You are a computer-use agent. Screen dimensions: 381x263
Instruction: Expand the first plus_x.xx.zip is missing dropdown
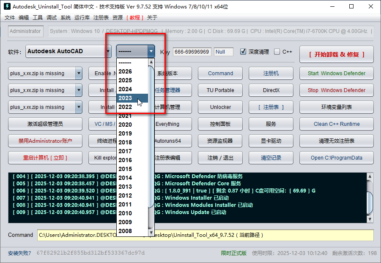coord(79,73)
